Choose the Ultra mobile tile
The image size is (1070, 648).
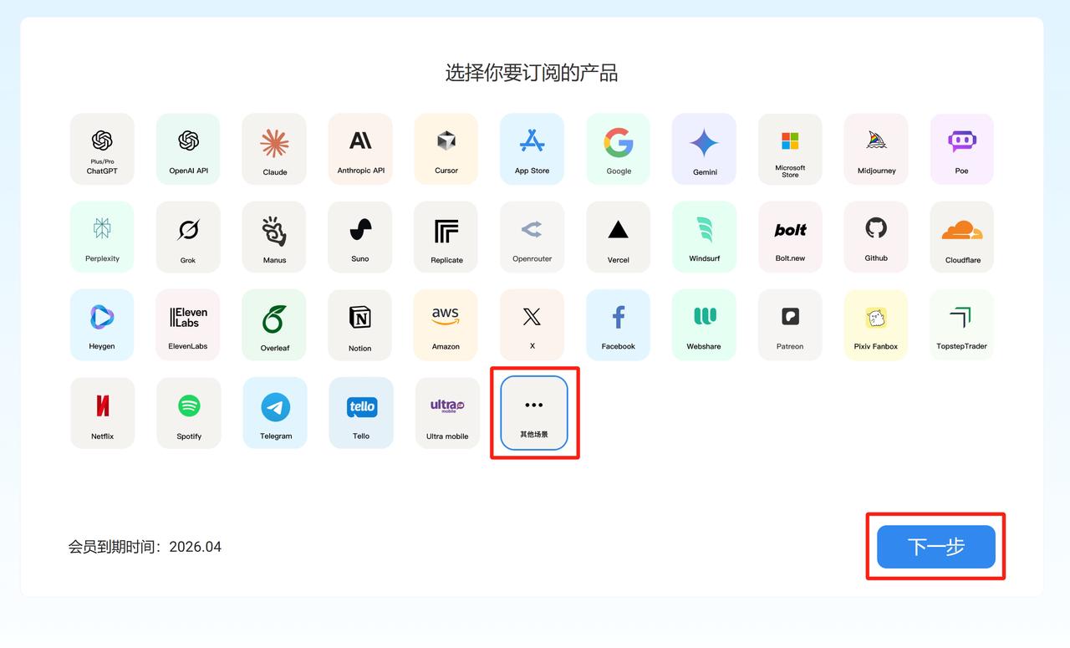pos(447,413)
